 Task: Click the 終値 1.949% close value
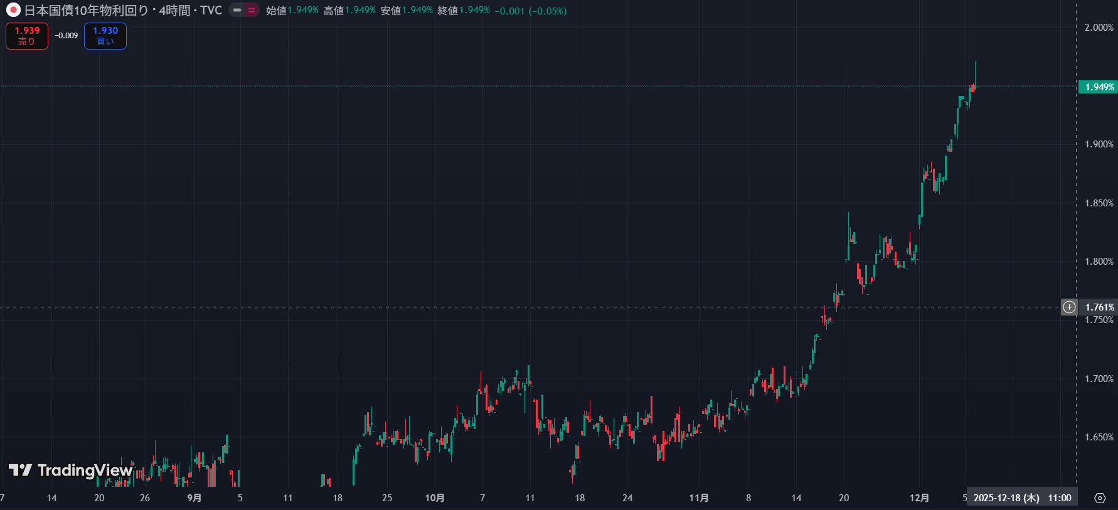pos(464,11)
